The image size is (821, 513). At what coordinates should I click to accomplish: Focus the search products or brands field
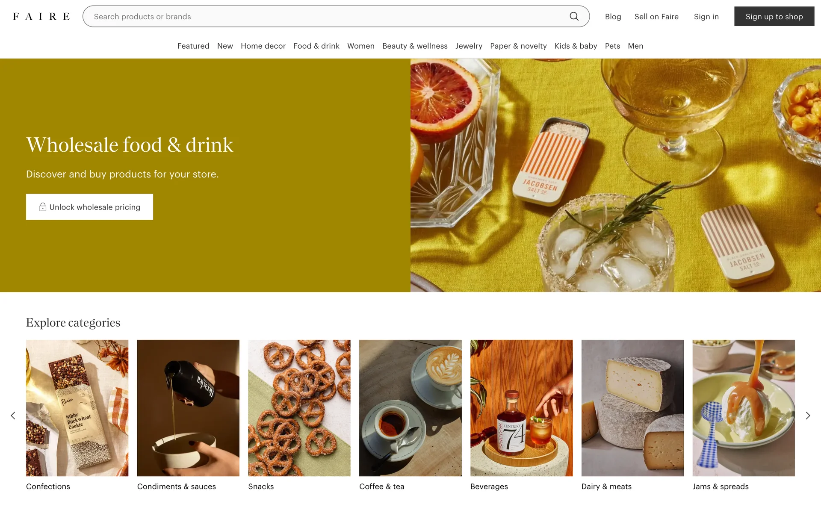325,17
